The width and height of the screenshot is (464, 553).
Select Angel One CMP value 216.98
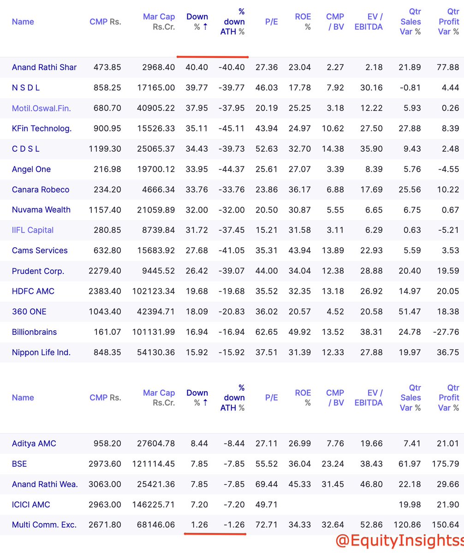pos(107,169)
